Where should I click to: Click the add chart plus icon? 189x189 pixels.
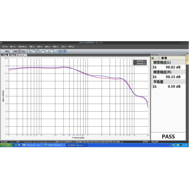[x=56, y=51]
